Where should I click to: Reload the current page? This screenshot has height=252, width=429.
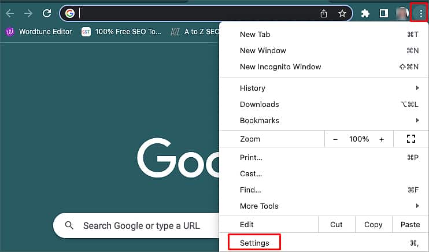pos(47,13)
